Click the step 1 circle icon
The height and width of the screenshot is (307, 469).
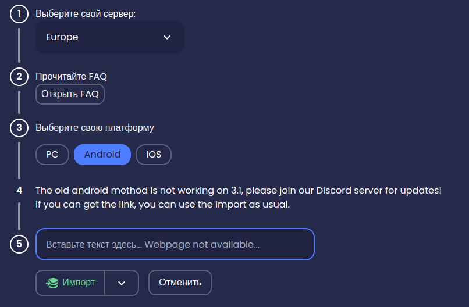[19, 14]
